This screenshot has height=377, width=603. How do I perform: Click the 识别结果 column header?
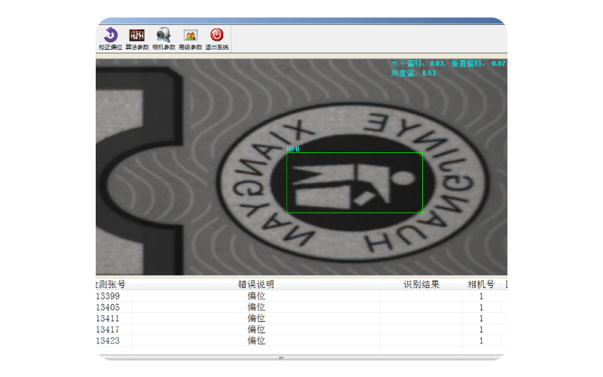[x=421, y=284]
